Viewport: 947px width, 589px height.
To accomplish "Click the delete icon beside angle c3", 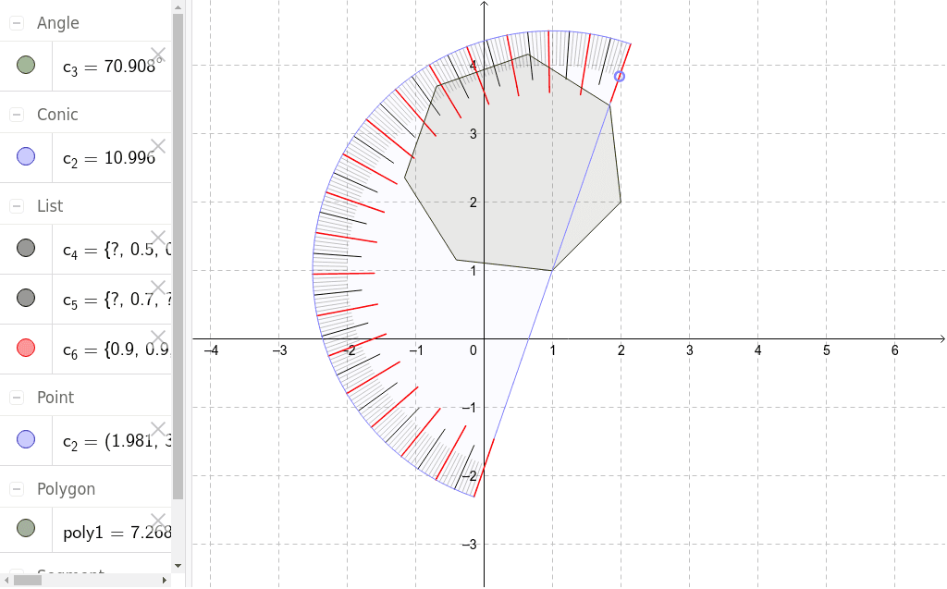I will tap(157, 54).
